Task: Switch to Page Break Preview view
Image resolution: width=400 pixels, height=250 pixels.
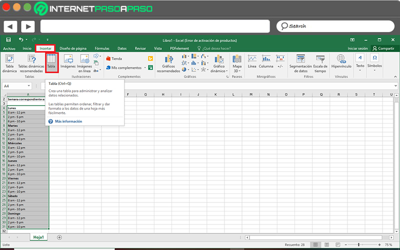Action: (338, 244)
